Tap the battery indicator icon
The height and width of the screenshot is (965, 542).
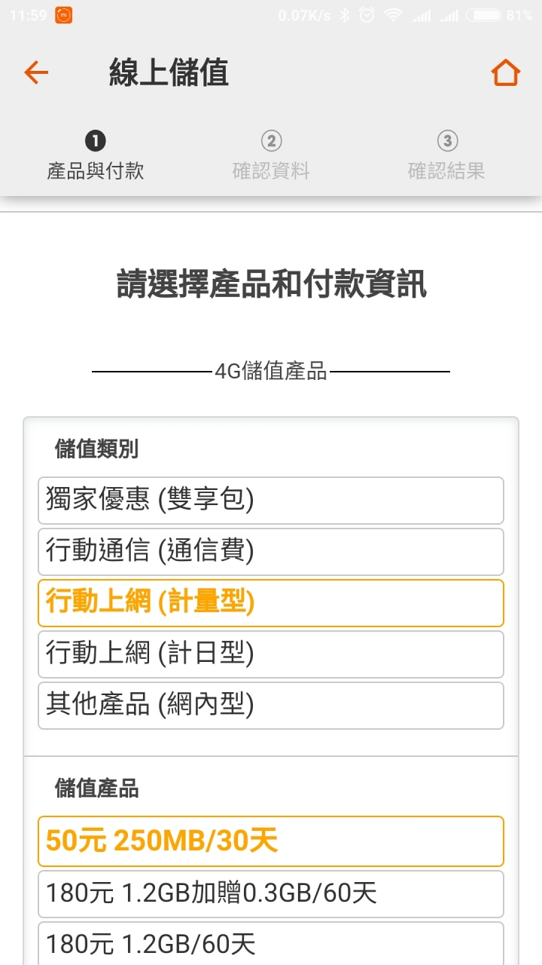[x=483, y=15]
